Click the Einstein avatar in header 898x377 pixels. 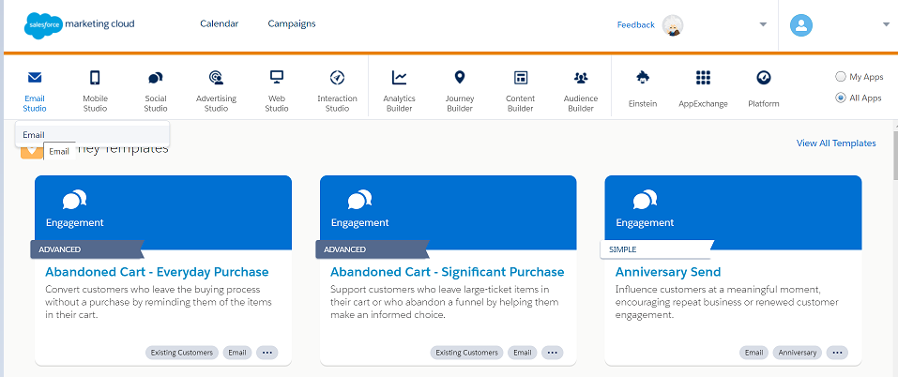673,25
